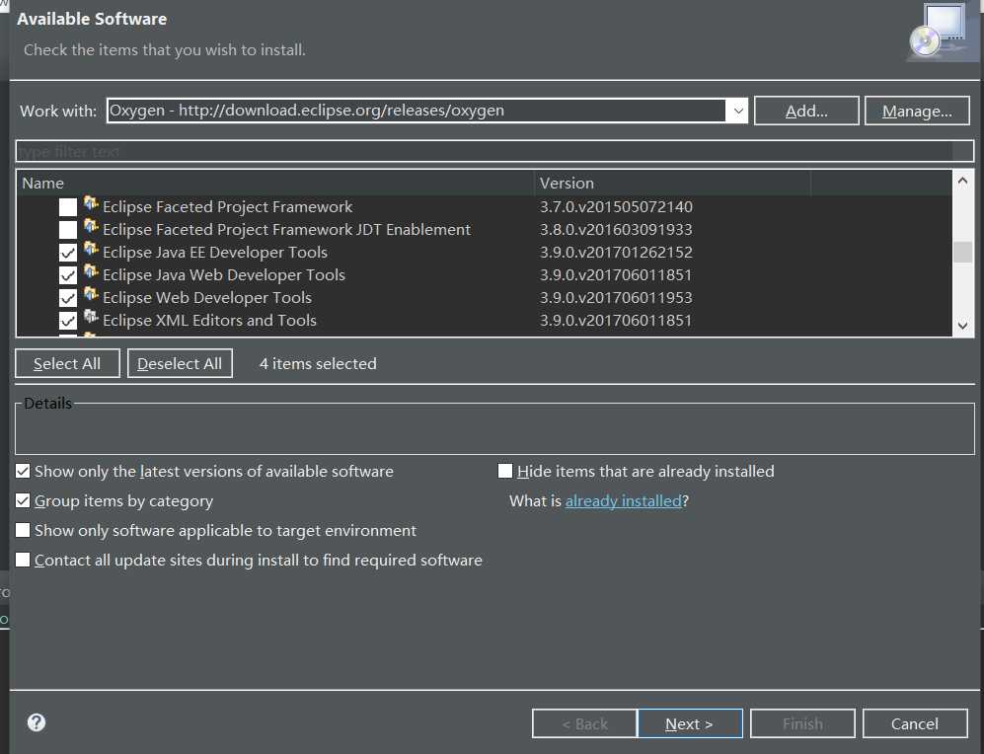This screenshot has height=754, width=984.
Task: Select Eclipse Java EE Developer Tools row
Action: point(215,253)
